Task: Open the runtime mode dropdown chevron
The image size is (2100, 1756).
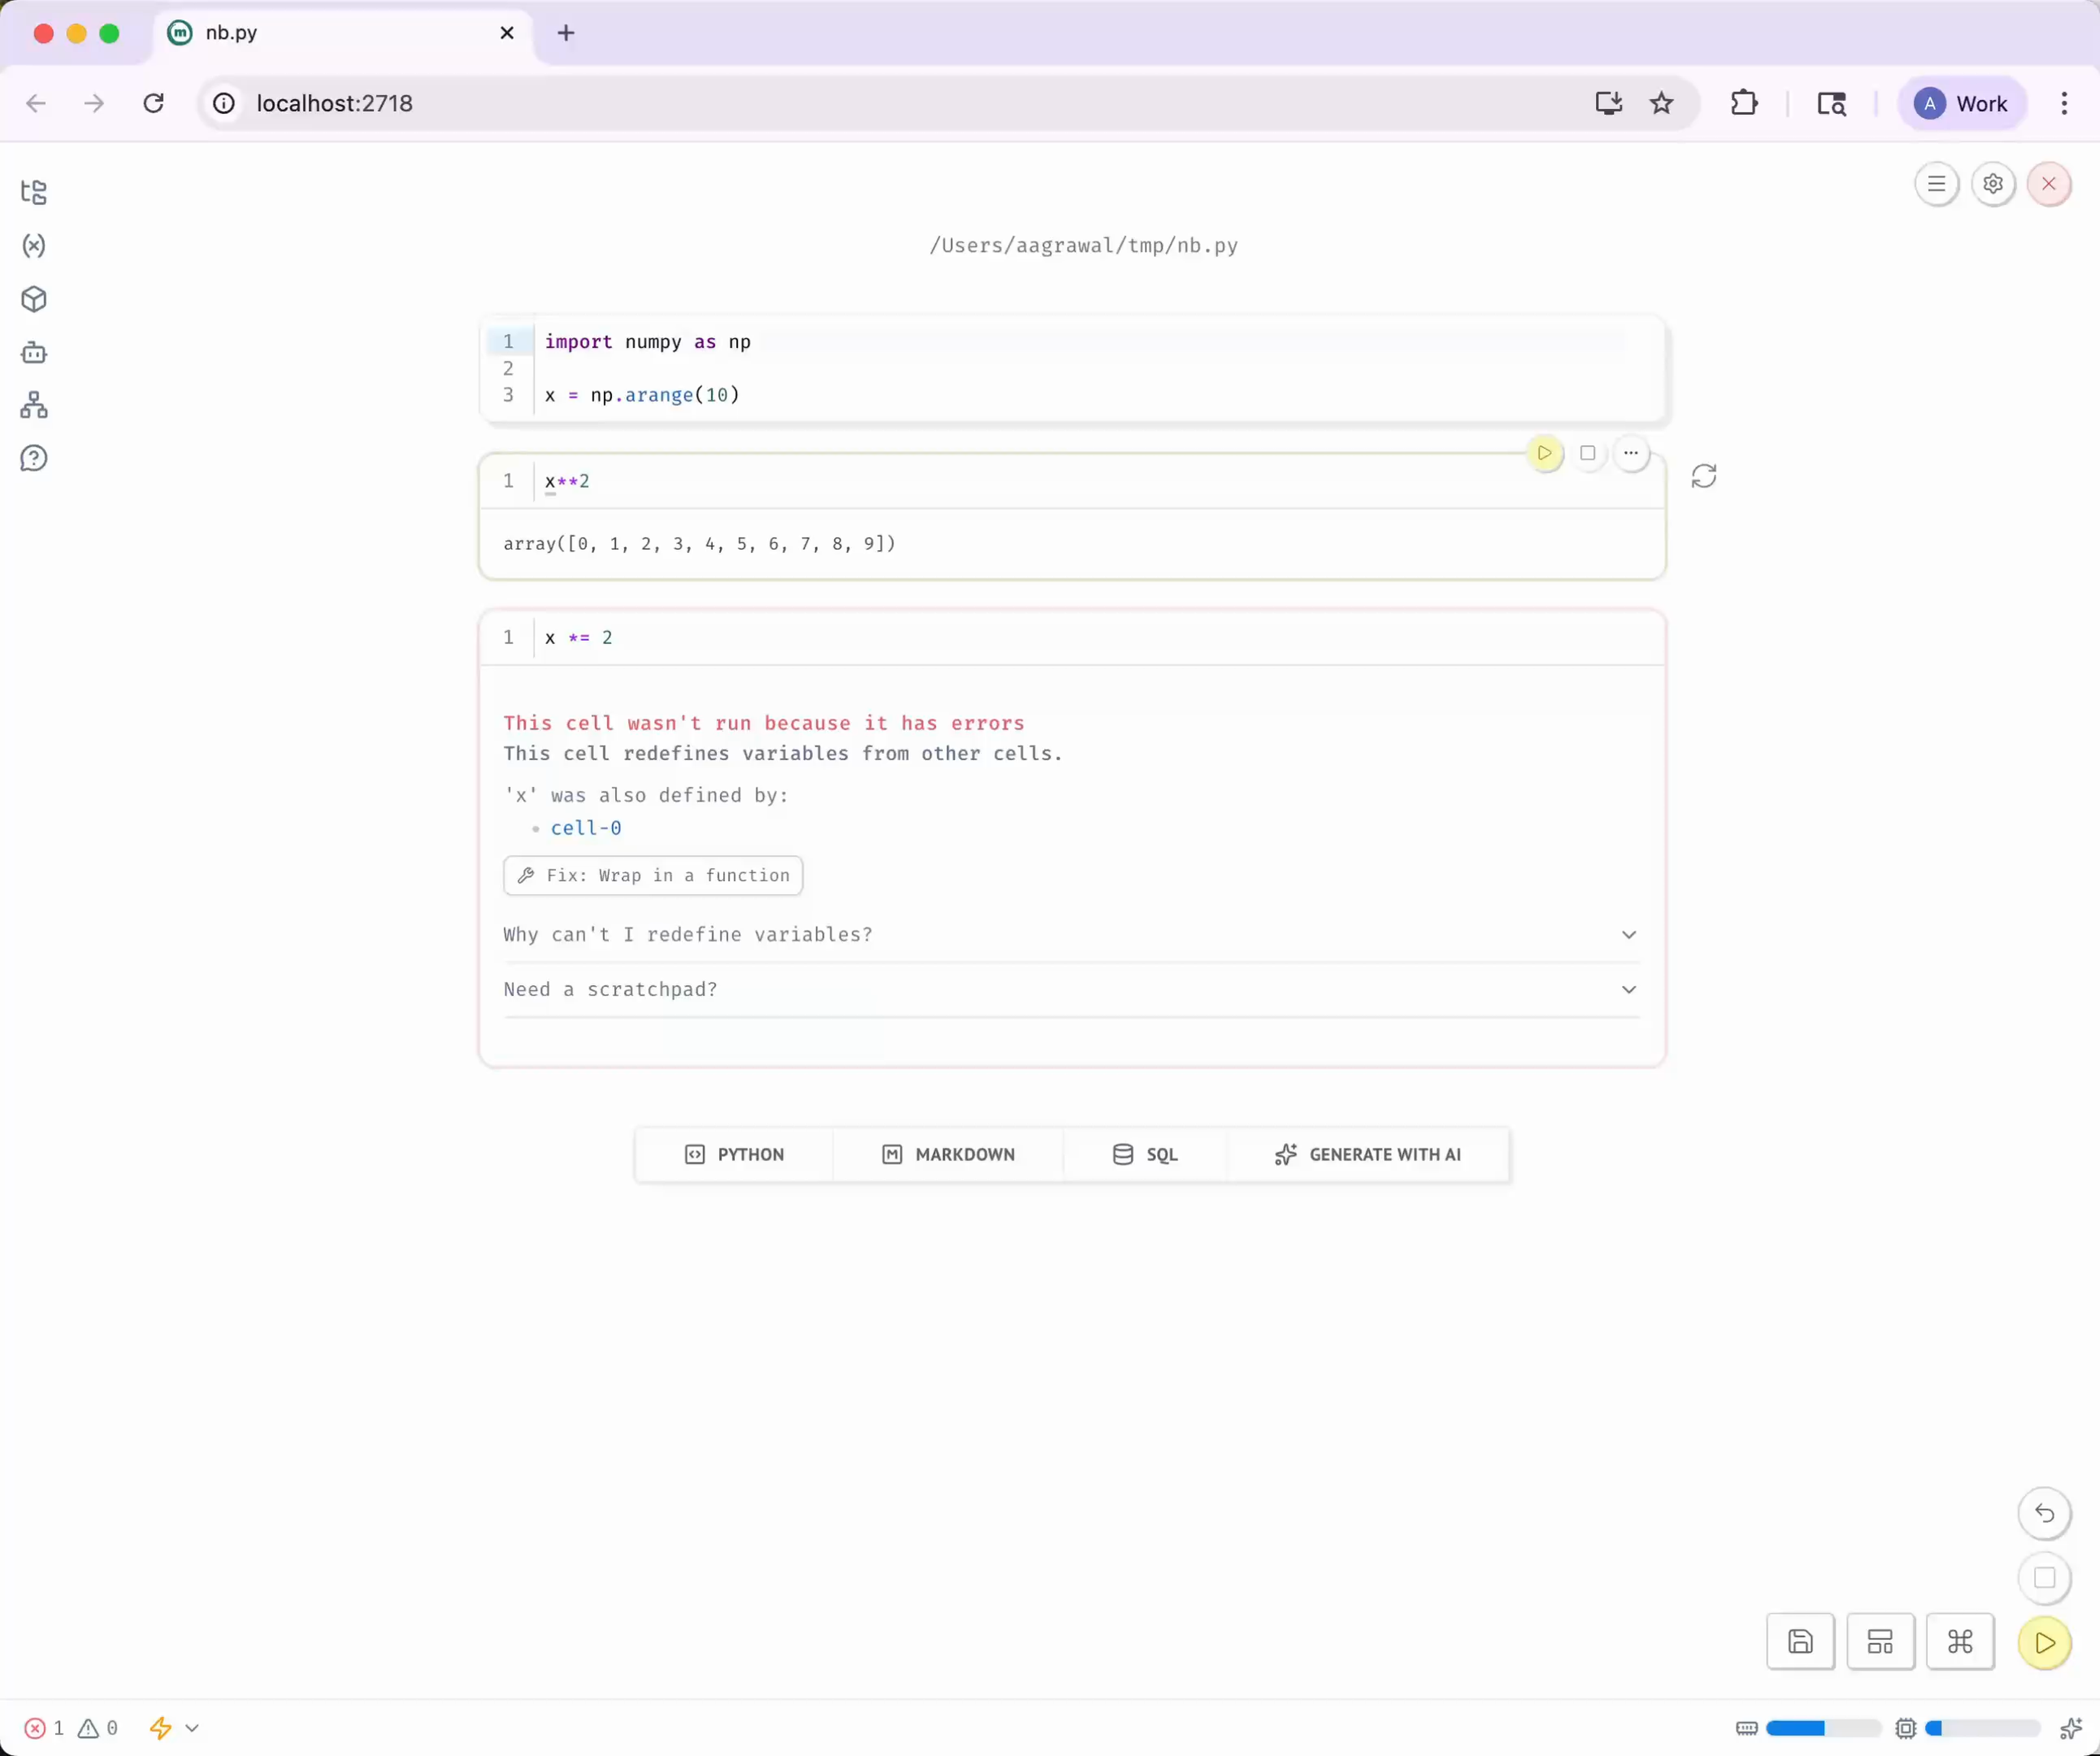Action: pos(192,1728)
